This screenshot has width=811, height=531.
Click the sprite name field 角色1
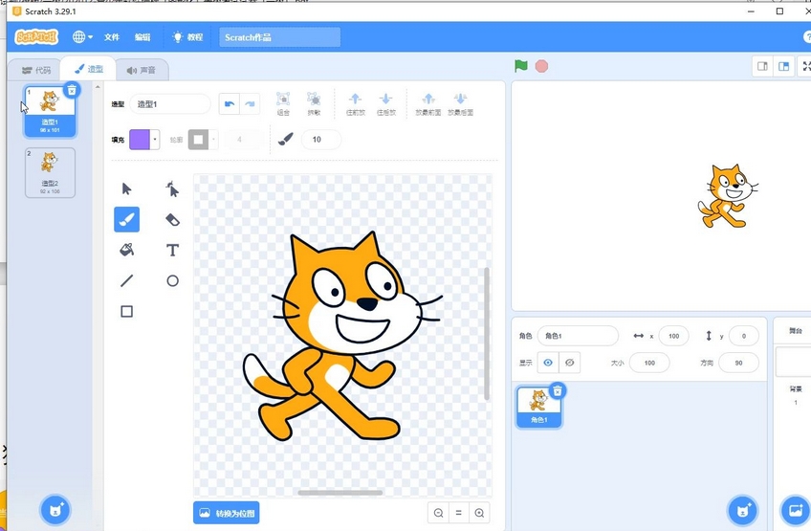(578, 336)
